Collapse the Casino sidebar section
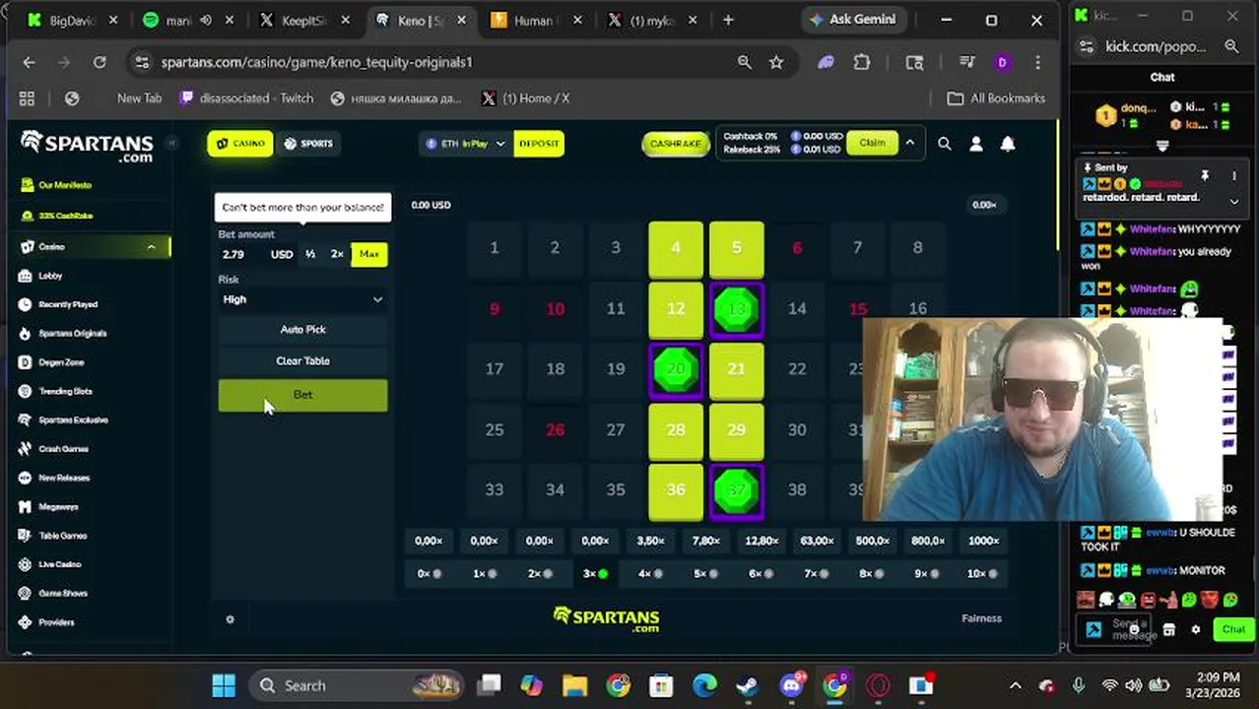 pos(151,247)
